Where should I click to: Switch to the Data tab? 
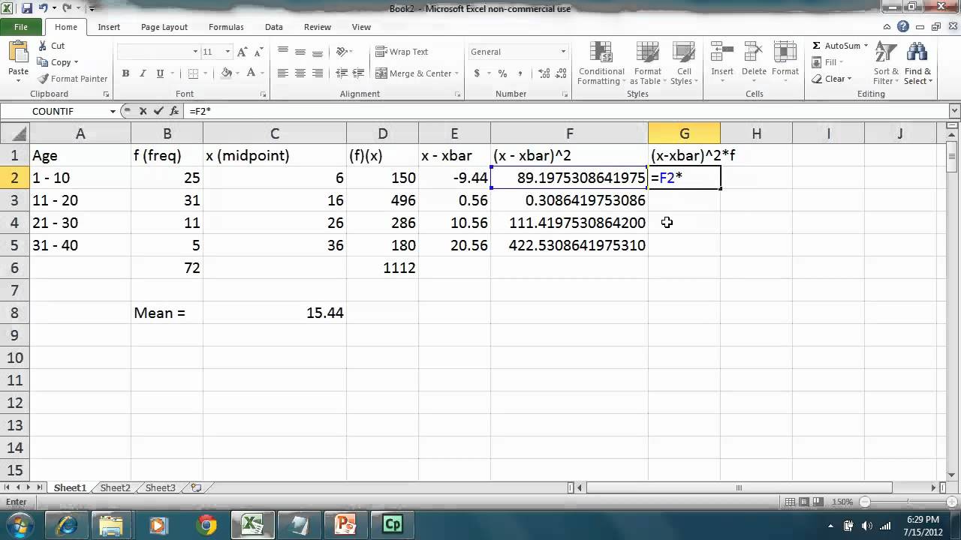tap(274, 27)
